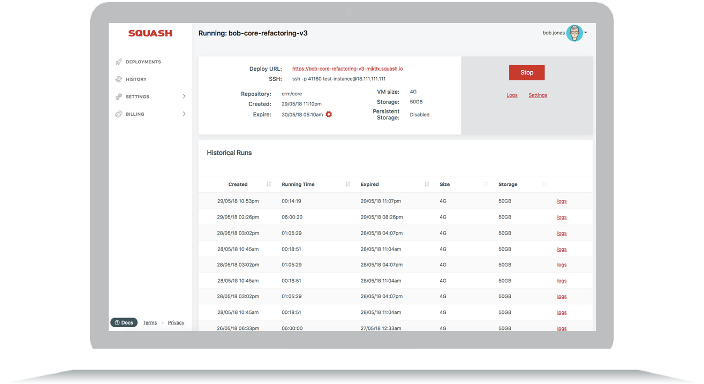
Task: Click the Billing sidebar icon
Action: (119, 114)
